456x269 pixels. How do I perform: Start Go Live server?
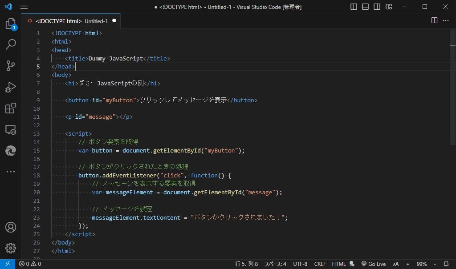pos(374,264)
